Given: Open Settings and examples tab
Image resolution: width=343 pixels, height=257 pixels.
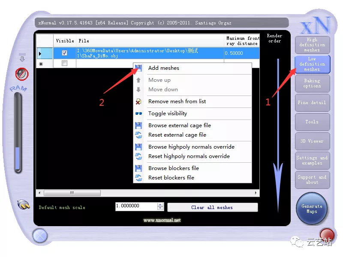Looking at the screenshot, I should 313,161.
